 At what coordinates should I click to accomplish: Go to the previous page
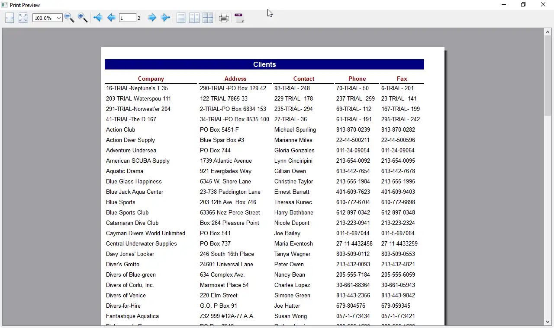[111, 18]
